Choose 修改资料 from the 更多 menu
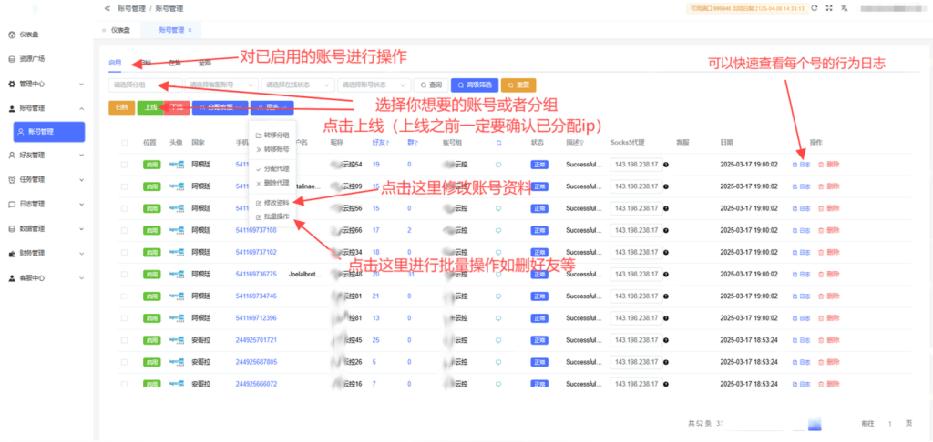The image size is (933, 442). point(272,203)
